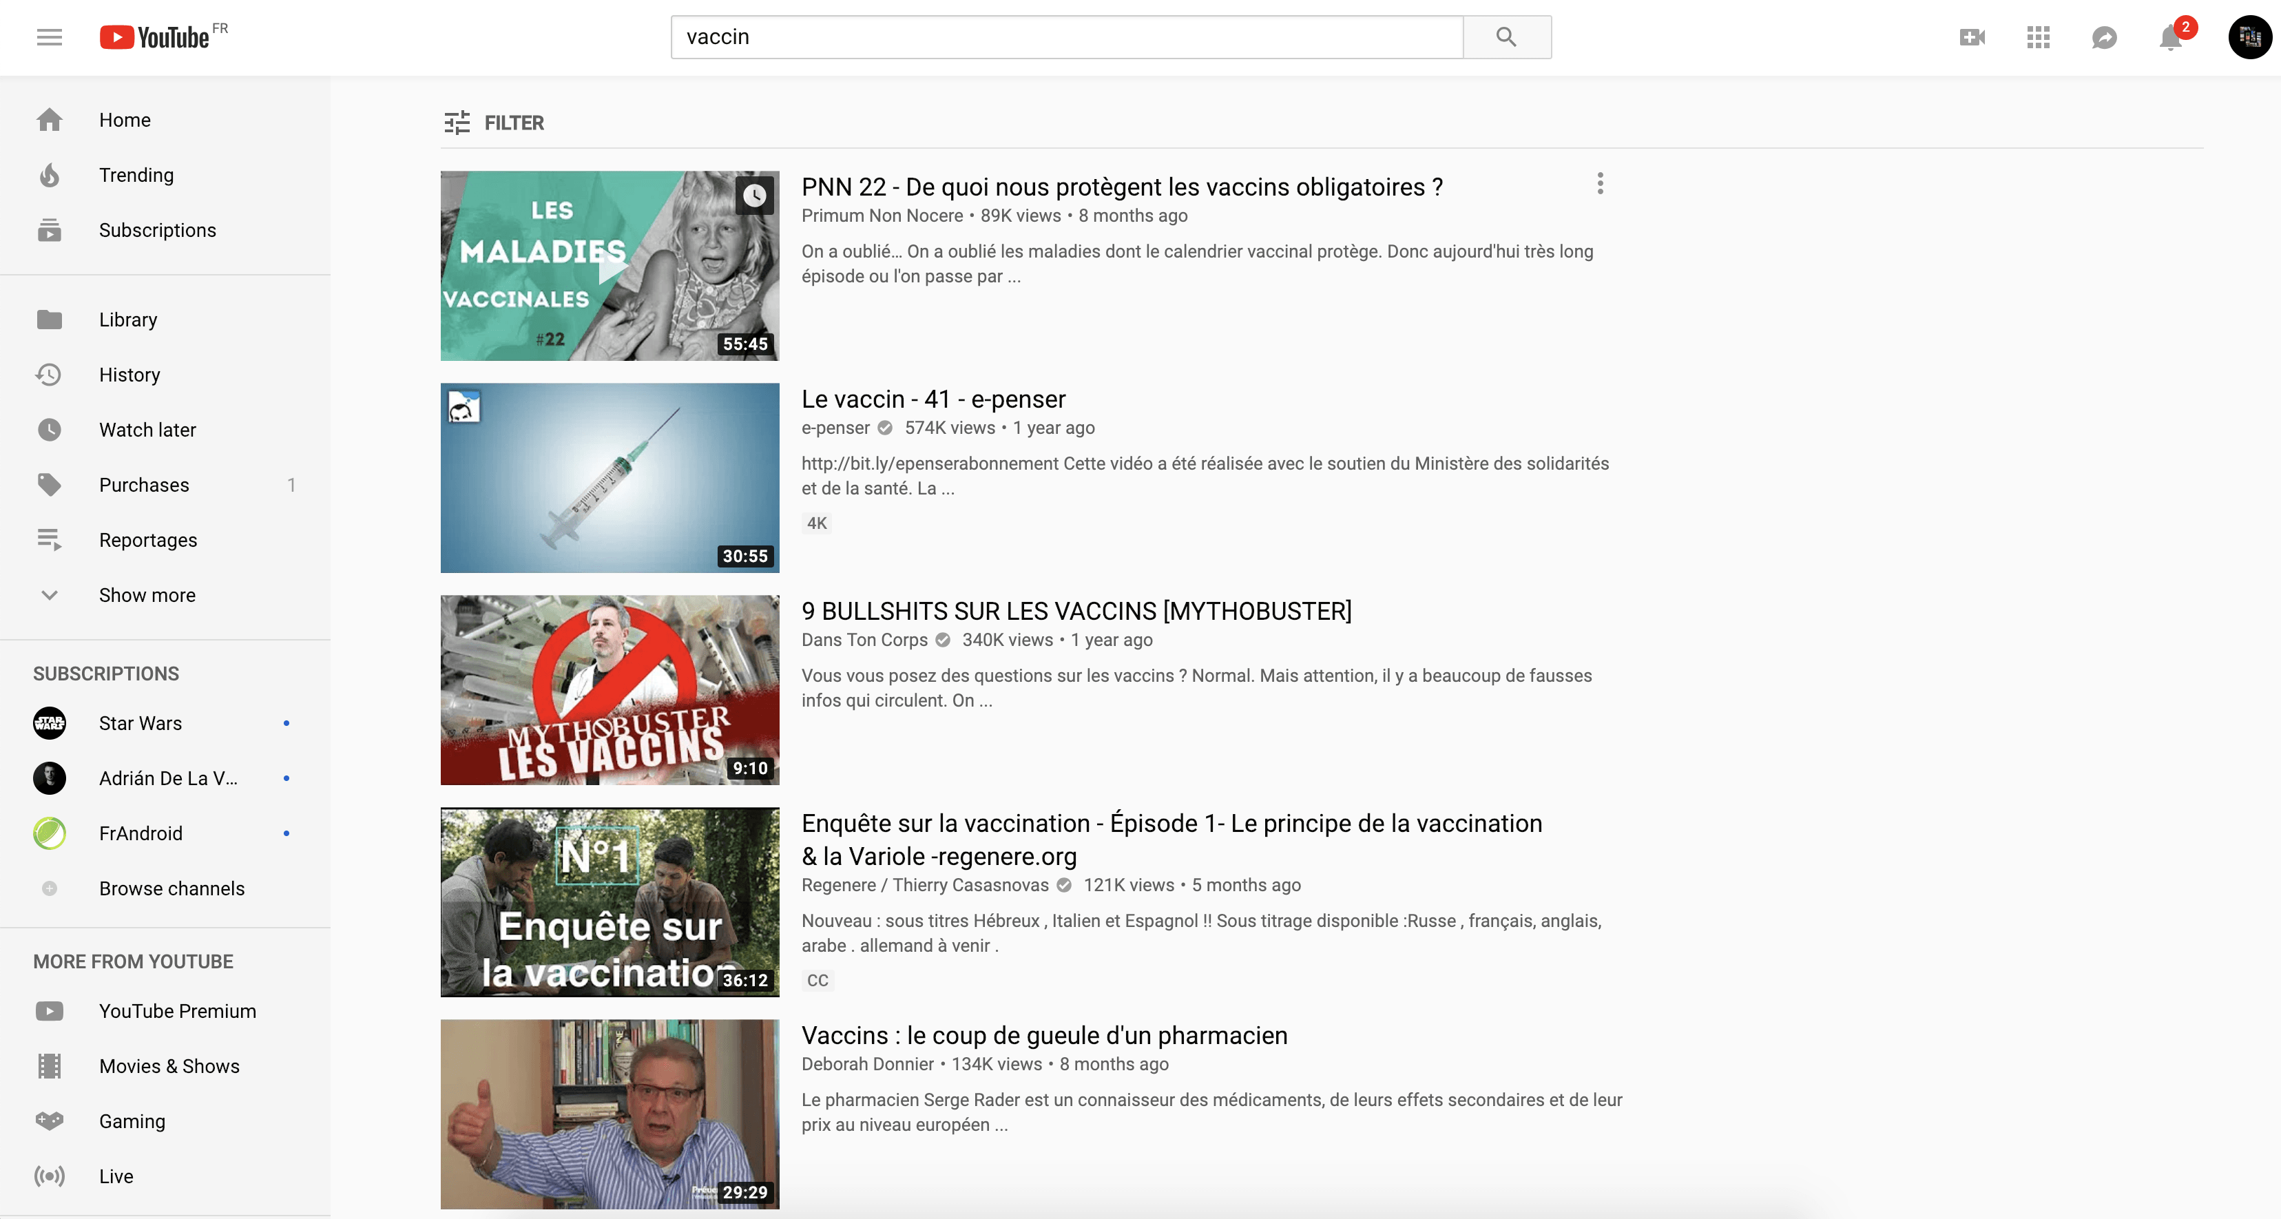
Task: Click the Adrián De La V channel avatar
Action: 50,778
